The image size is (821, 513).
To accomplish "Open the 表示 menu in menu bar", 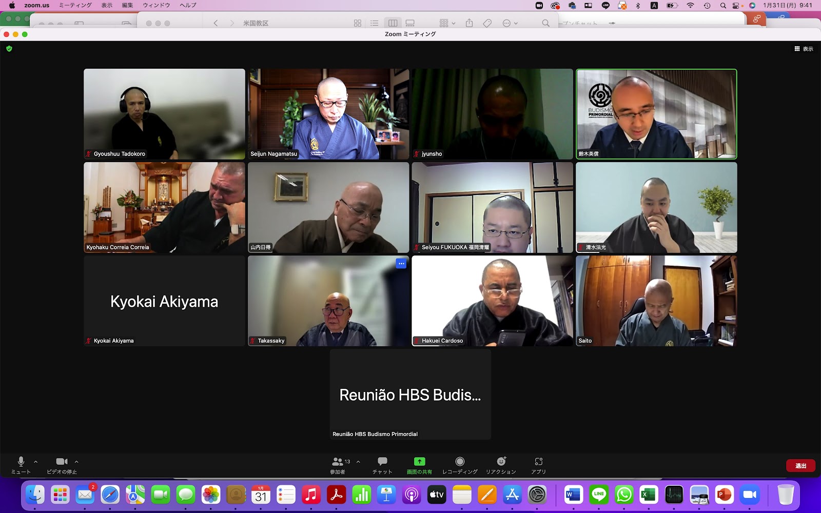I will (x=107, y=5).
